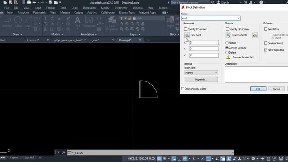Check the Scale uniformly checkbox
The height and width of the screenshot is (162, 288).
265,43
